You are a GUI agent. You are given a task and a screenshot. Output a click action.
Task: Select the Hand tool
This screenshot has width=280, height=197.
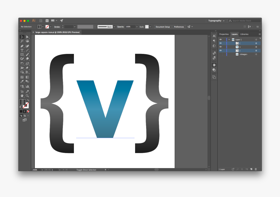[22, 96]
